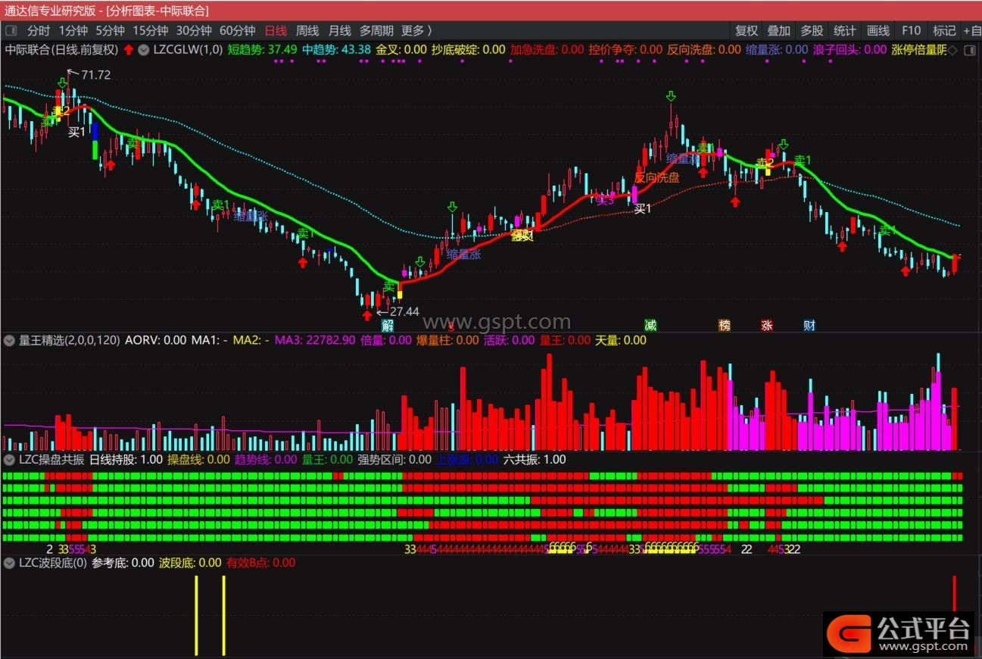The width and height of the screenshot is (982, 659).
Task: Click the 涨 info marker icon
Action: click(767, 326)
